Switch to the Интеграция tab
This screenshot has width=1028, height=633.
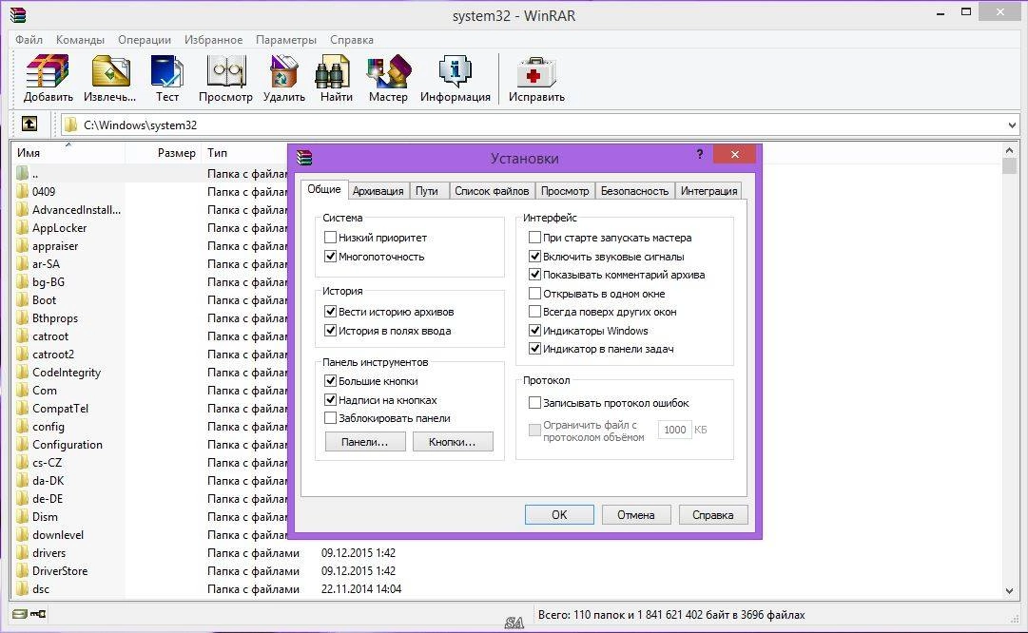[x=708, y=191]
